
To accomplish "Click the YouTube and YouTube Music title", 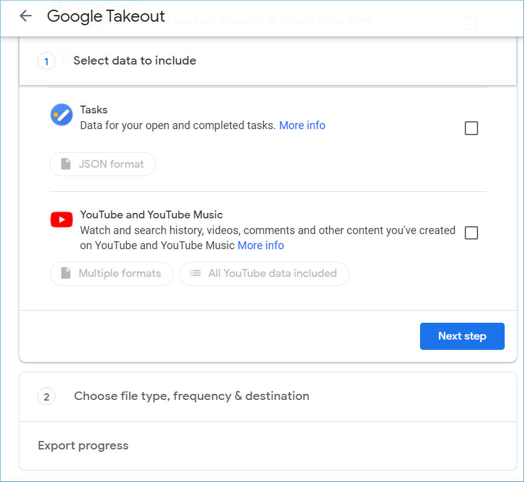I will click(151, 215).
